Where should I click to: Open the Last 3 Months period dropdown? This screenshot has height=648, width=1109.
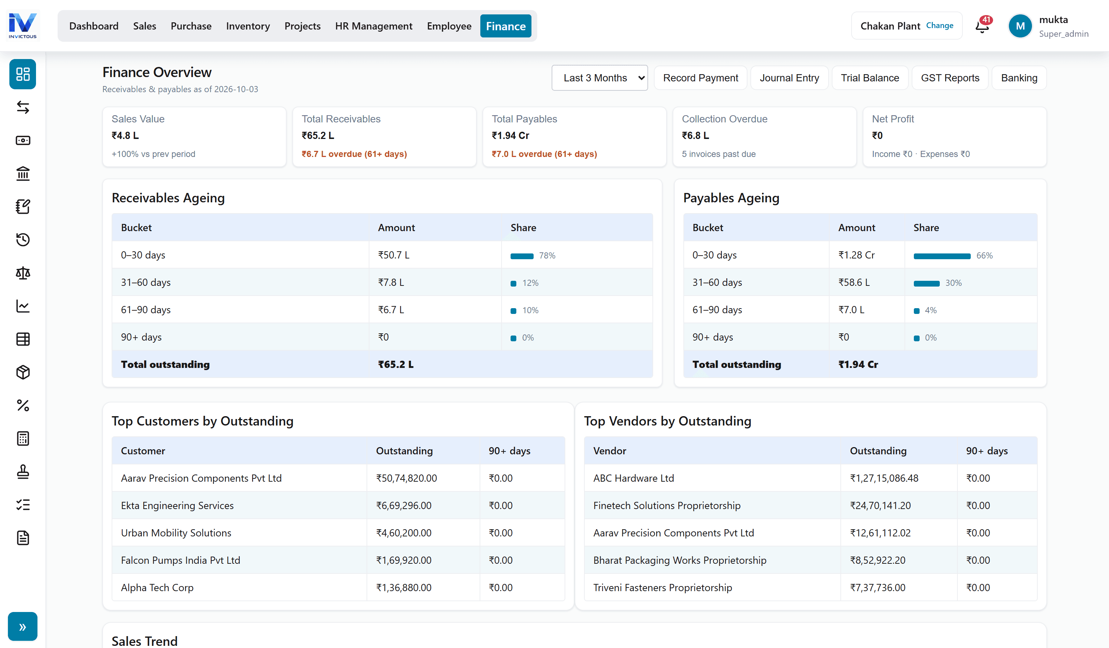[600, 78]
